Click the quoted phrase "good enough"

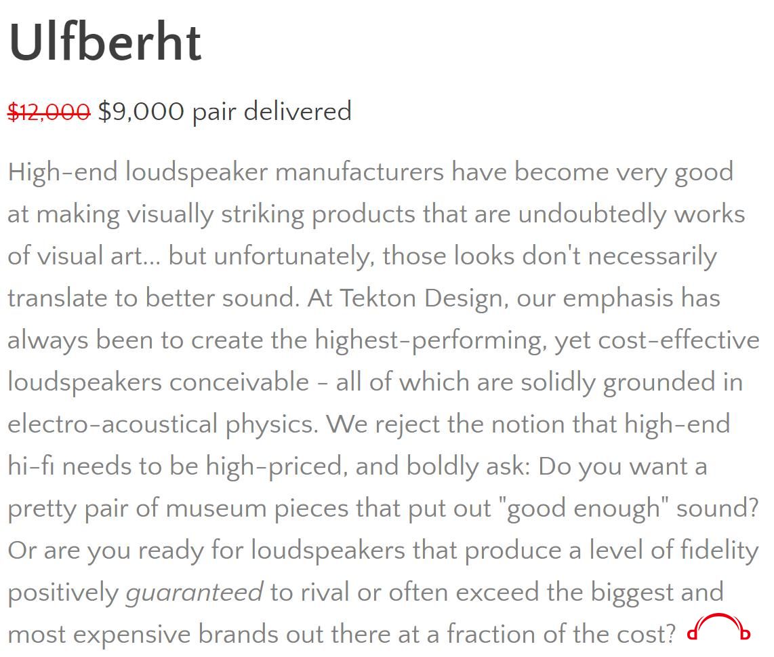pos(584,509)
